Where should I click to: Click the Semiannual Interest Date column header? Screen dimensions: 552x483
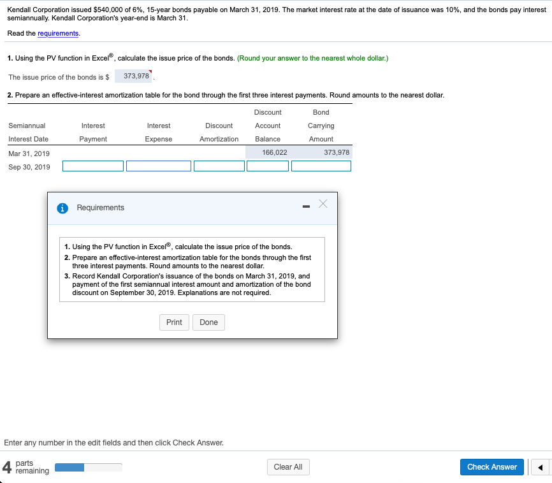pyautogui.click(x=28, y=133)
